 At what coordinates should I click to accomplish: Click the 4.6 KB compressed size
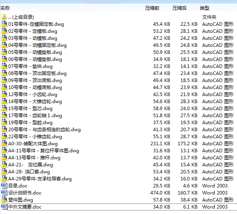tap(190, 186)
